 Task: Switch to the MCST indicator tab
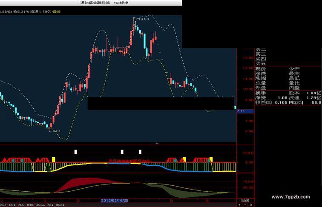point(60,205)
